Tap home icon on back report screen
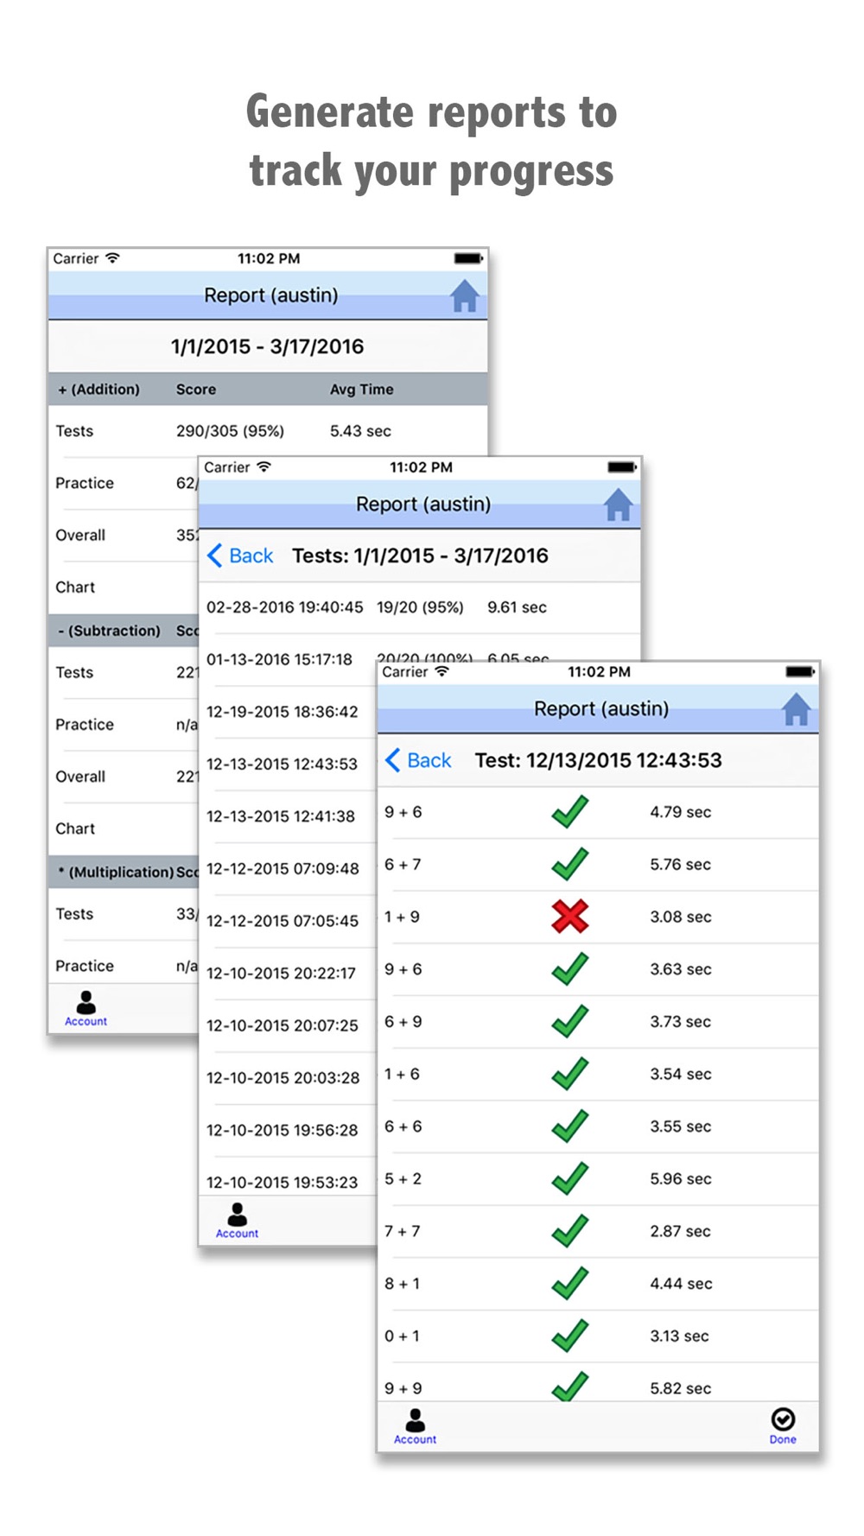 pos(464,295)
